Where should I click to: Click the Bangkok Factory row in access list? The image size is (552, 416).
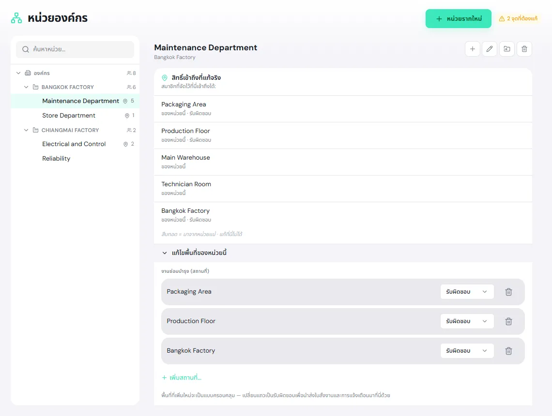tap(343, 215)
